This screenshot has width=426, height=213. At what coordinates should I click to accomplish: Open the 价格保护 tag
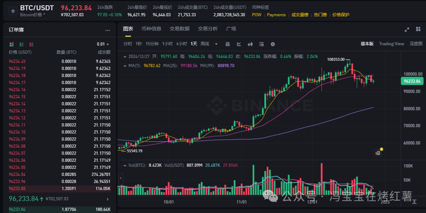click(x=341, y=15)
